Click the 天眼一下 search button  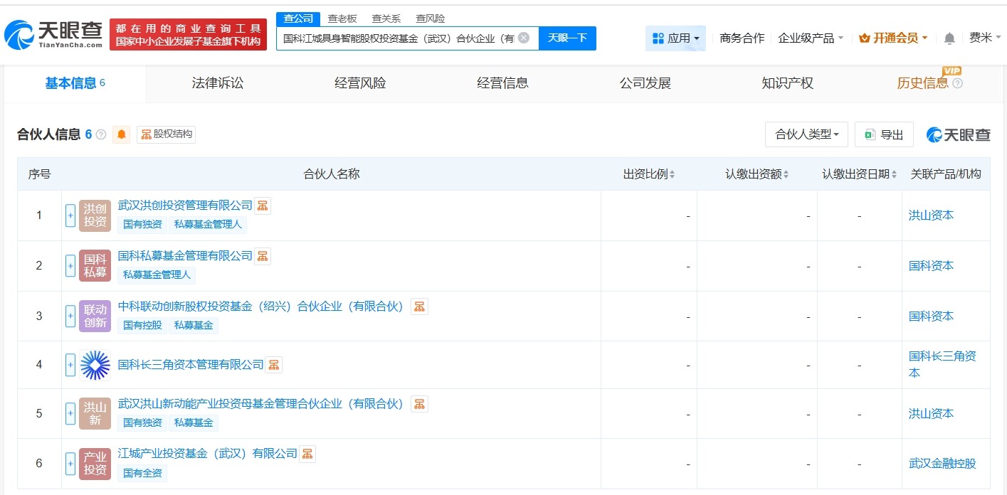567,38
